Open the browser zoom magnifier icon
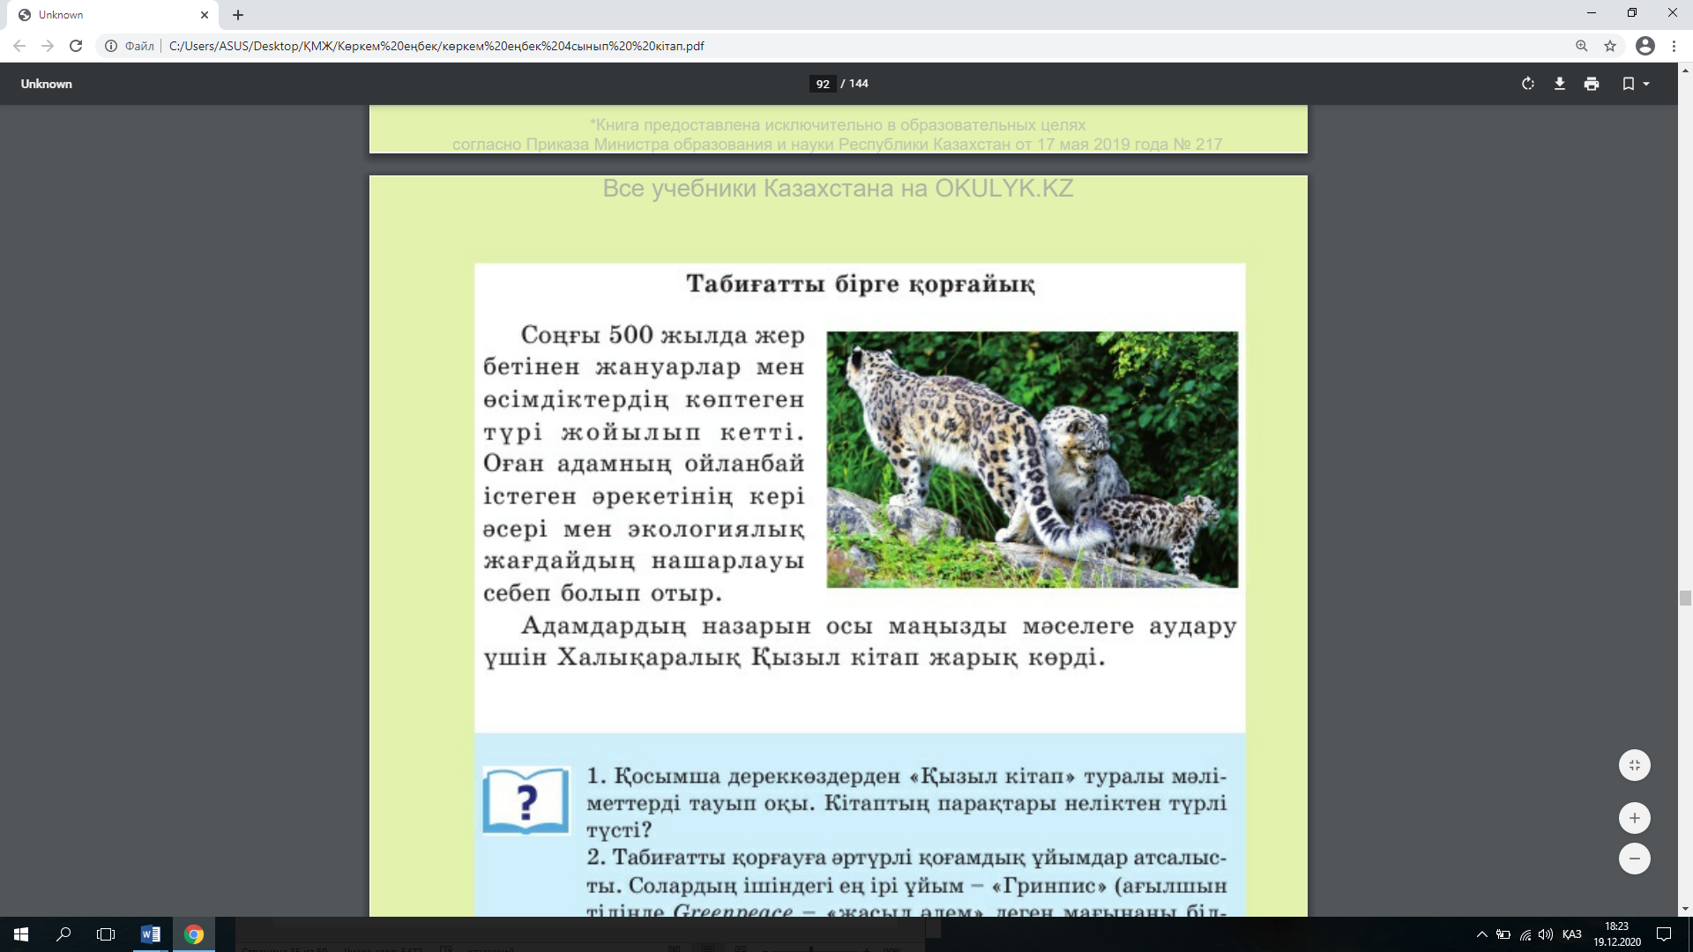This screenshot has height=952, width=1693. [x=1581, y=46]
